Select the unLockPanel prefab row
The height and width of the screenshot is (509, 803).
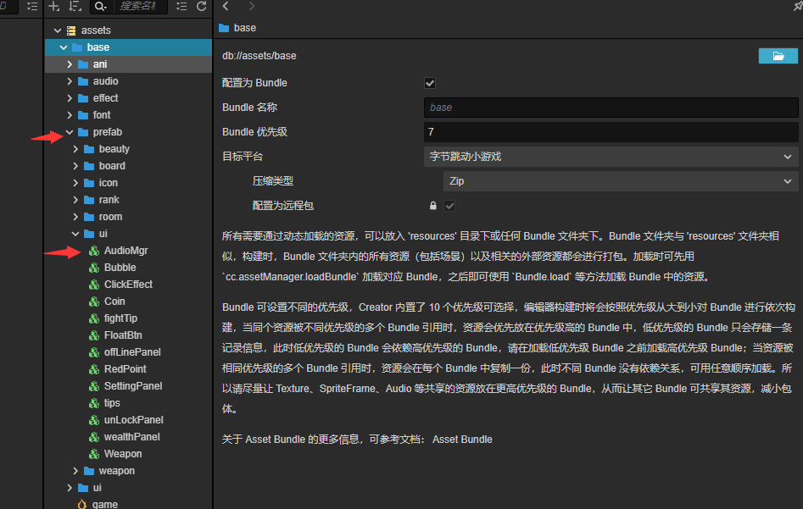[x=128, y=419]
